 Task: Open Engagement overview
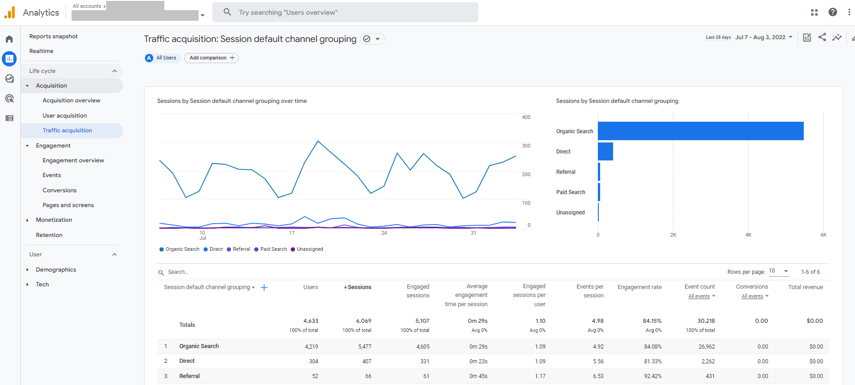click(73, 160)
